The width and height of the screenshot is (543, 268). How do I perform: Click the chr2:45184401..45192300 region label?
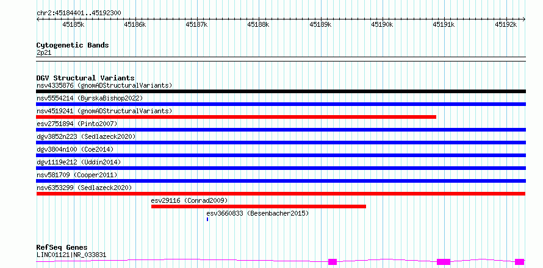coord(79,13)
